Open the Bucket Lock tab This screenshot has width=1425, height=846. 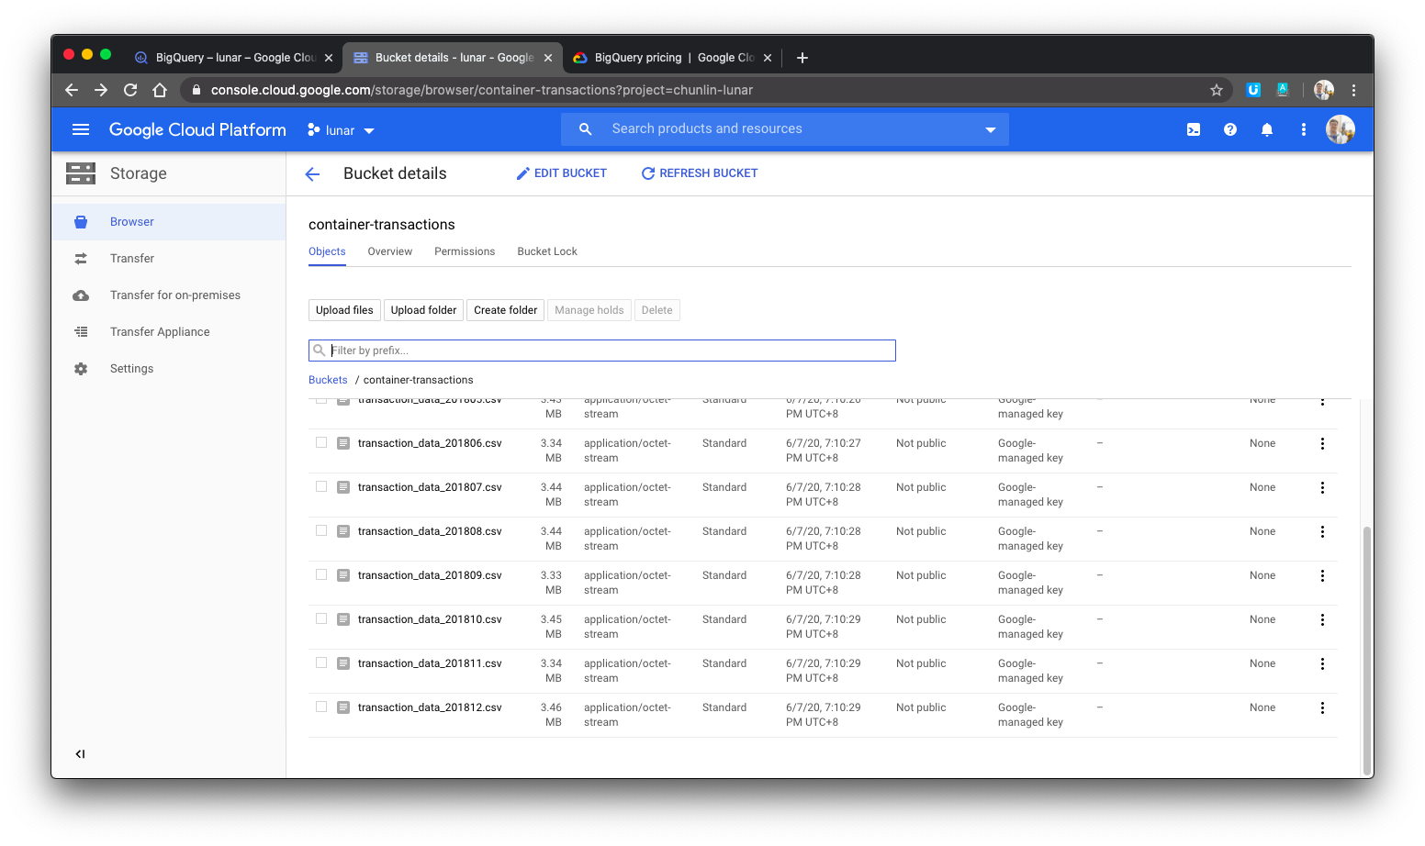point(546,250)
